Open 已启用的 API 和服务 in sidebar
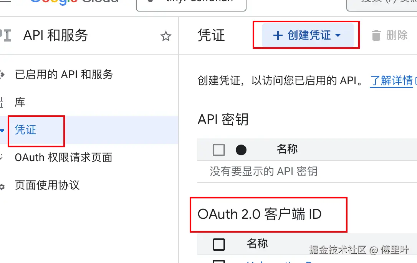 point(64,74)
